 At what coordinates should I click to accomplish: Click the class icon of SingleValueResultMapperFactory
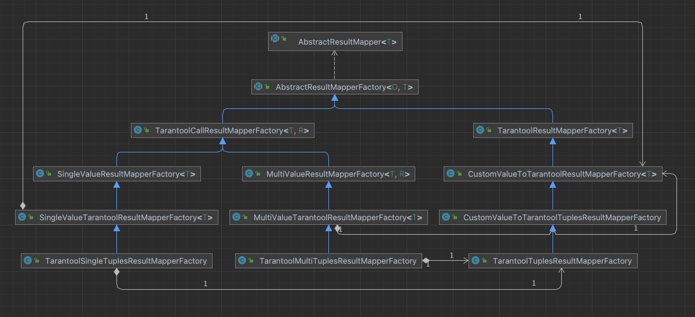point(40,173)
